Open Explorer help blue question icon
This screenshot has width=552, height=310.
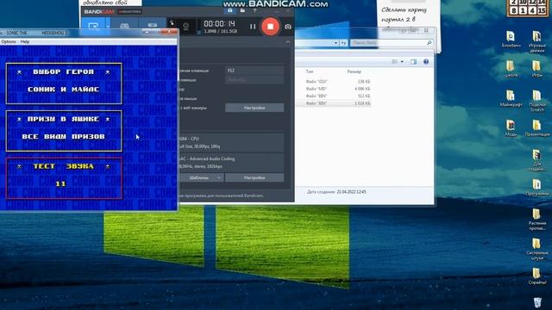tap(426, 62)
